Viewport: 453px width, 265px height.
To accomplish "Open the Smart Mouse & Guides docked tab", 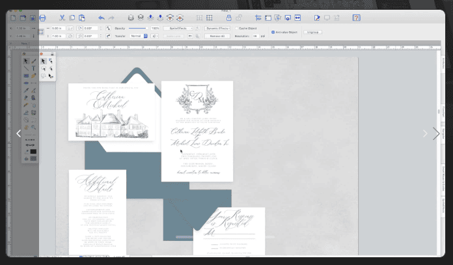I will [443, 178].
